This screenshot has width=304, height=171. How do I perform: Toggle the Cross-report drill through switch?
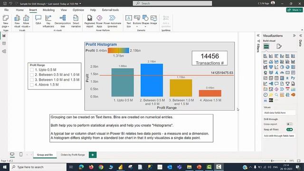(289, 124)
